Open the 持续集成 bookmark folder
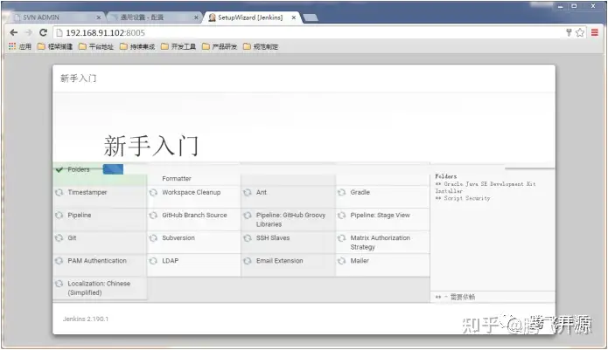This screenshot has width=608, height=350. click(x=137, y=47)
